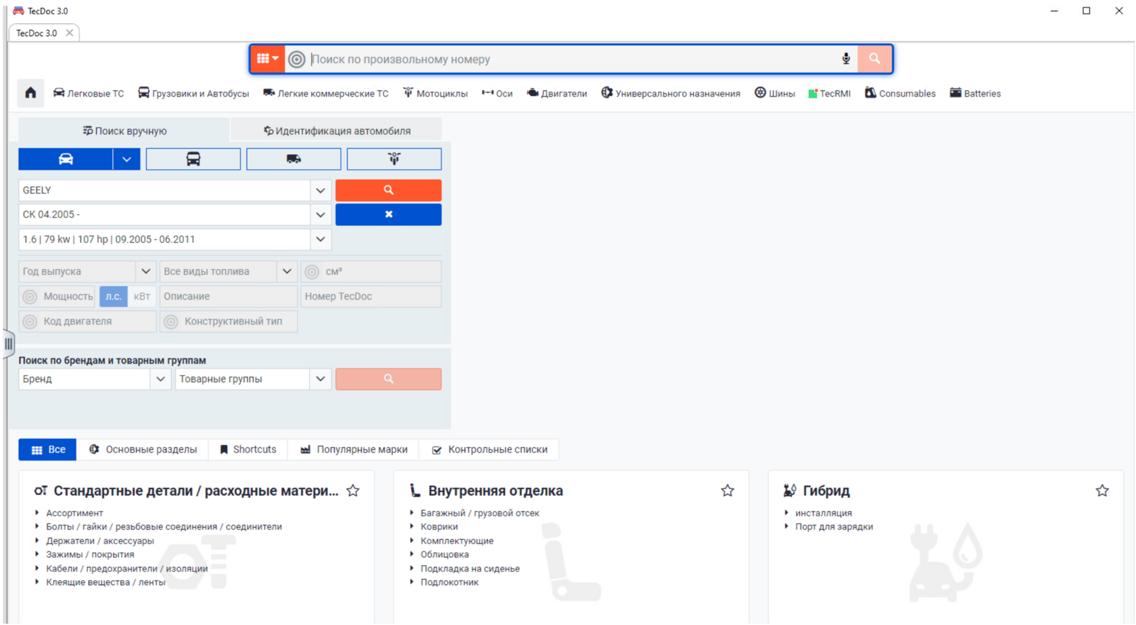Screen dimensions: 1136x625
Task: Open Мотоциклы section
Action: [x=435, y=93]
